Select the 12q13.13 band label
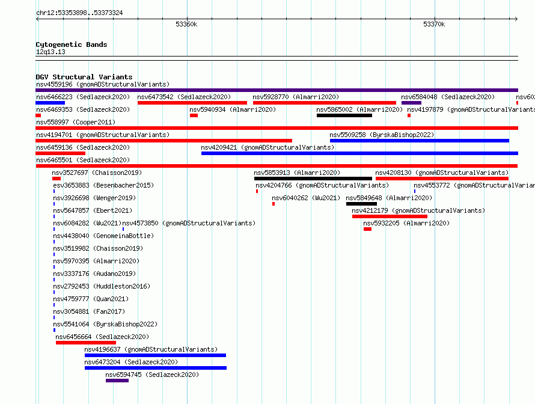535x404 pixels. point(50,52)
